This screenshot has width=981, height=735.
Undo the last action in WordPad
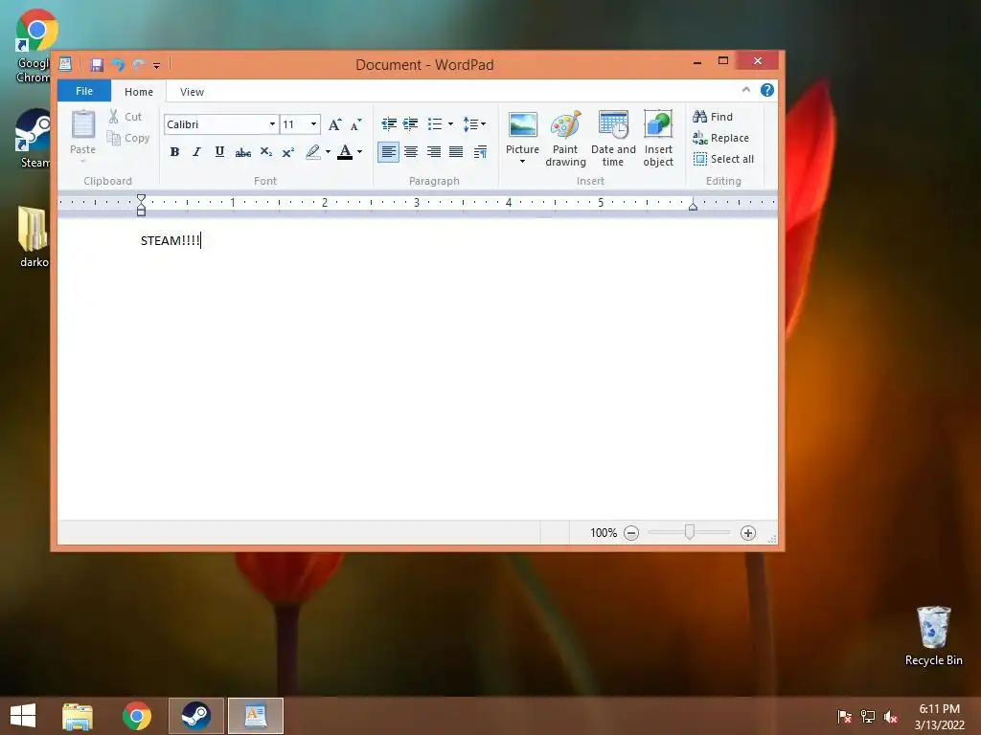(118, 64)
